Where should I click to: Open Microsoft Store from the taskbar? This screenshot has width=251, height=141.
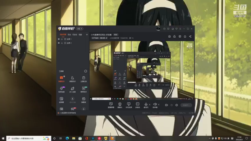pyautogui.click(x=80, y=138)
